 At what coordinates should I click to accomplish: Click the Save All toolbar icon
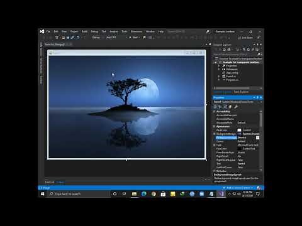[72, 38]
